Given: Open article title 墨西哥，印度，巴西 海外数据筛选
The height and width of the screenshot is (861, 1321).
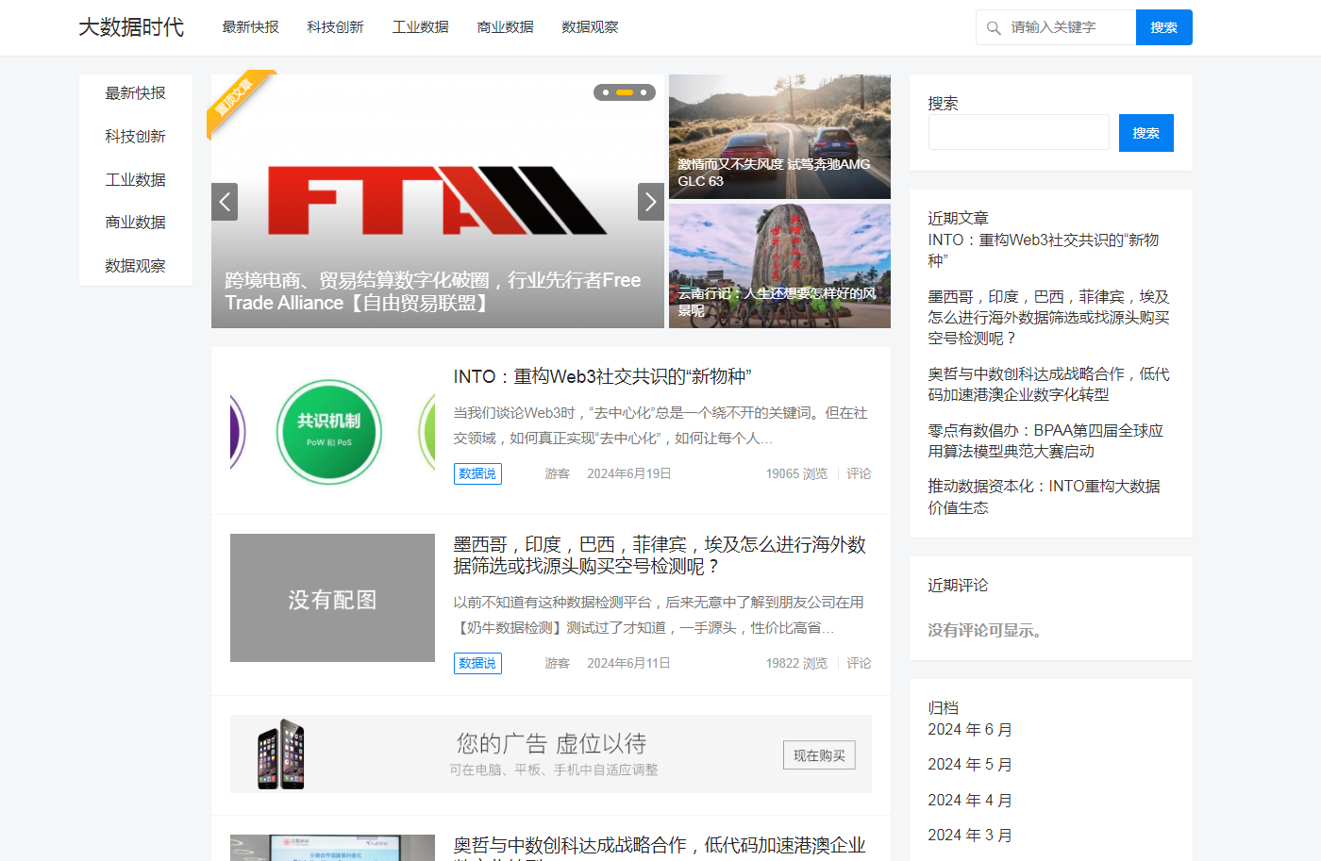Looking at the screenshot, I should coord(660,555).
